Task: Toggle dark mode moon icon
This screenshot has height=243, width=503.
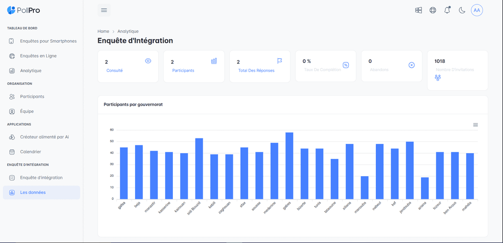Action: pyautogui.click(x=462, y=10)
